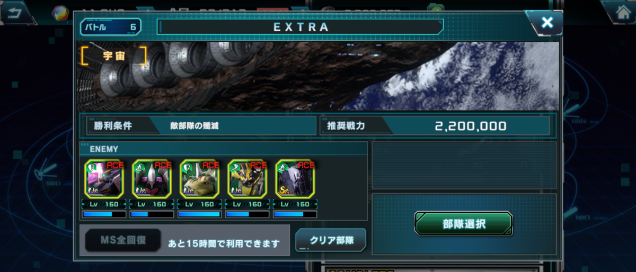The height and width of the screenshot is (272, 636).
Task: Open クリア部隊 cleared squads
Action: coord(331,240)
